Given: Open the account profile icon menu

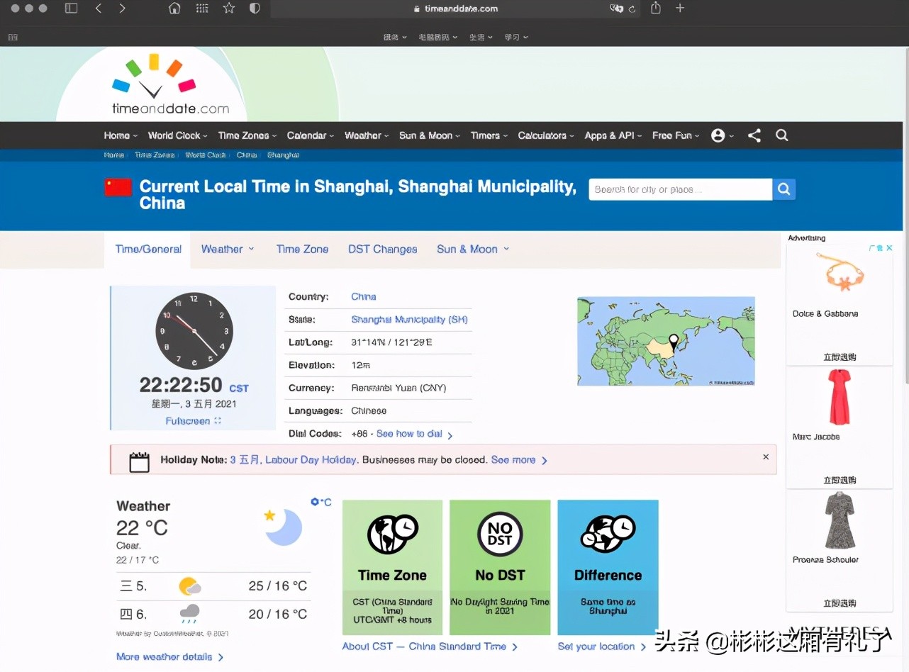Looking at the screenshot, I should 718,135.
